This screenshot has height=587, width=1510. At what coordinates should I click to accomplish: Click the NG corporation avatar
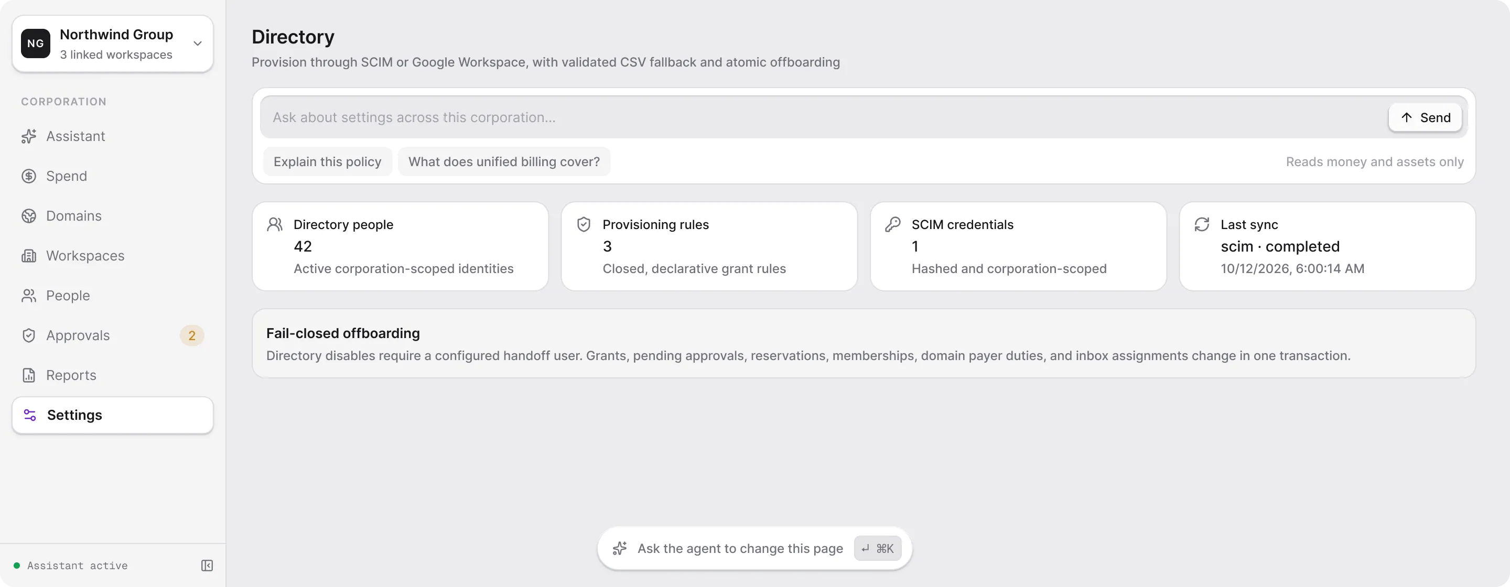pos(36,44)
